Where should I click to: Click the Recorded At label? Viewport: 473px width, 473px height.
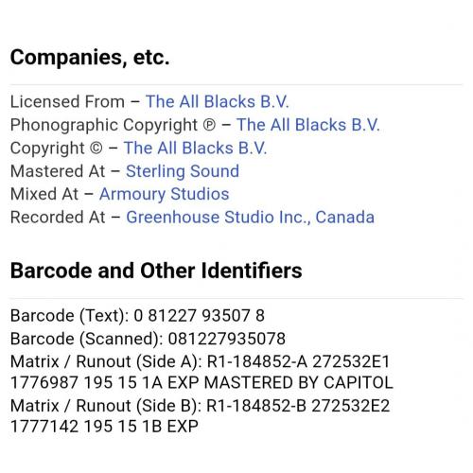pos(58,218)
